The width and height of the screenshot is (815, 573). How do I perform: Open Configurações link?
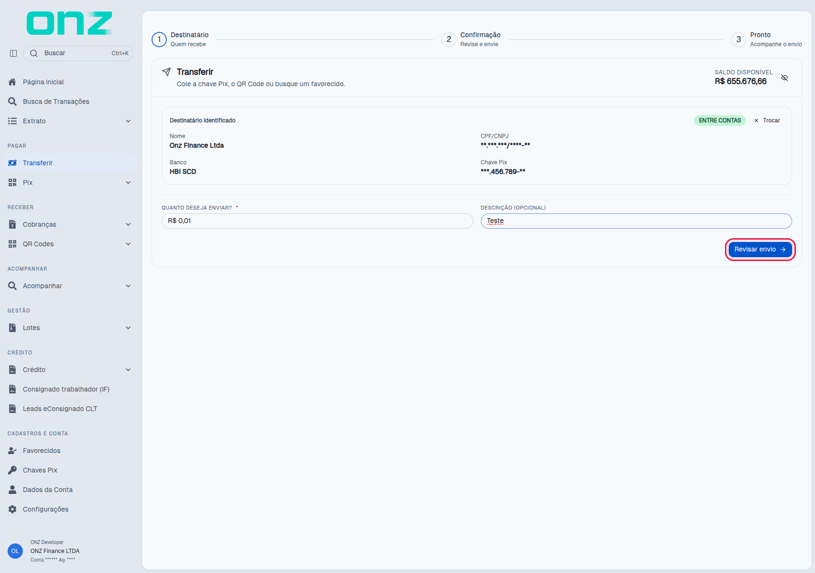pos(70,509)
